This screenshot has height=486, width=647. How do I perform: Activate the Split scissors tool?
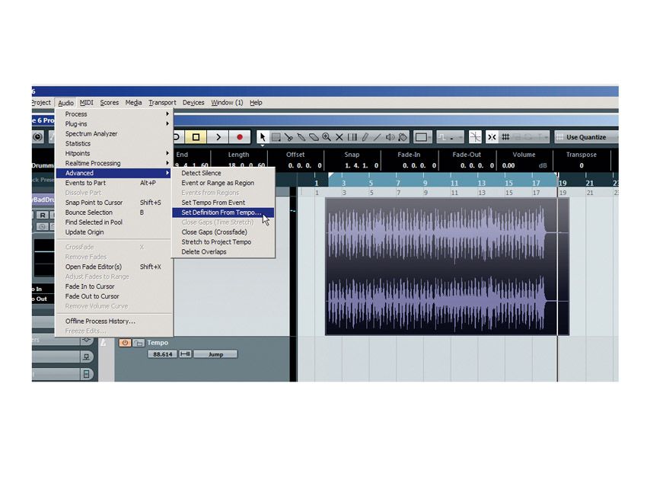pyautogui.click(x=289, y=137)
